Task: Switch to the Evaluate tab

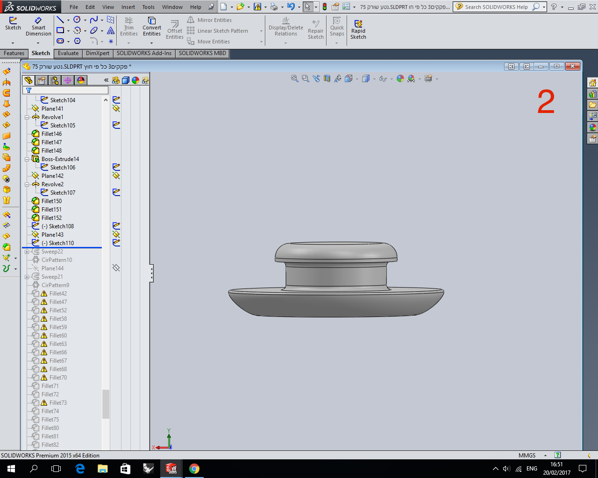Action: (x=68, y=53)
